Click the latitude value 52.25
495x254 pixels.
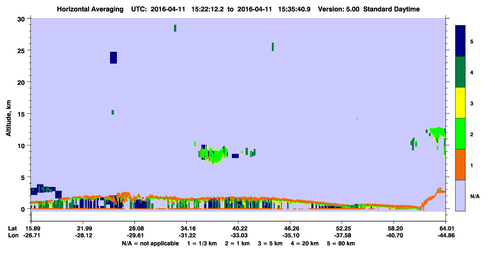(342, 228)
